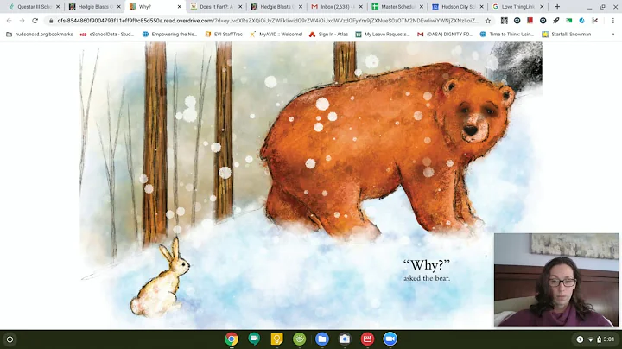The image size is (622, 349).
Task: Open the EVI StaffTrac bookmark
Action: (224, 34)
